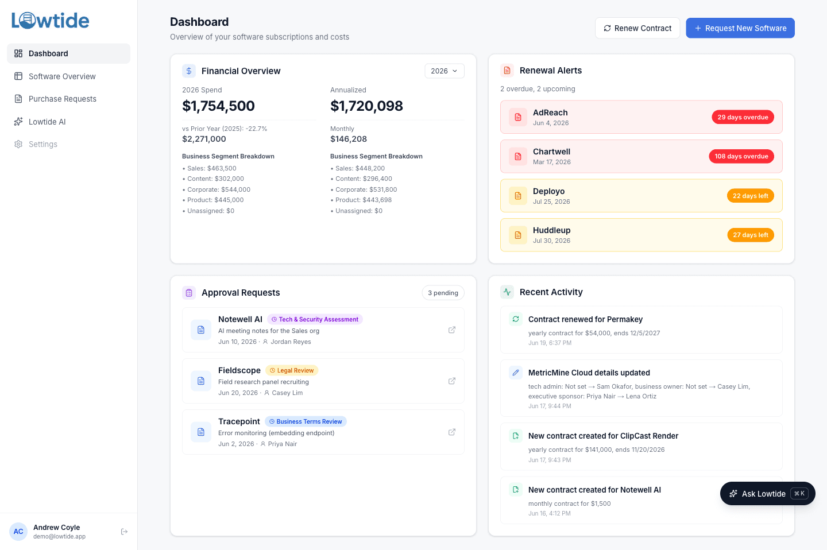Viewport: 827px width, 550px height.
Task: Click the Renew Contract button
Action: tap(637, 28)
